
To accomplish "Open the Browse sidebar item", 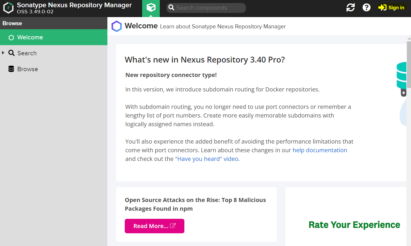I will tap(54, 69).
